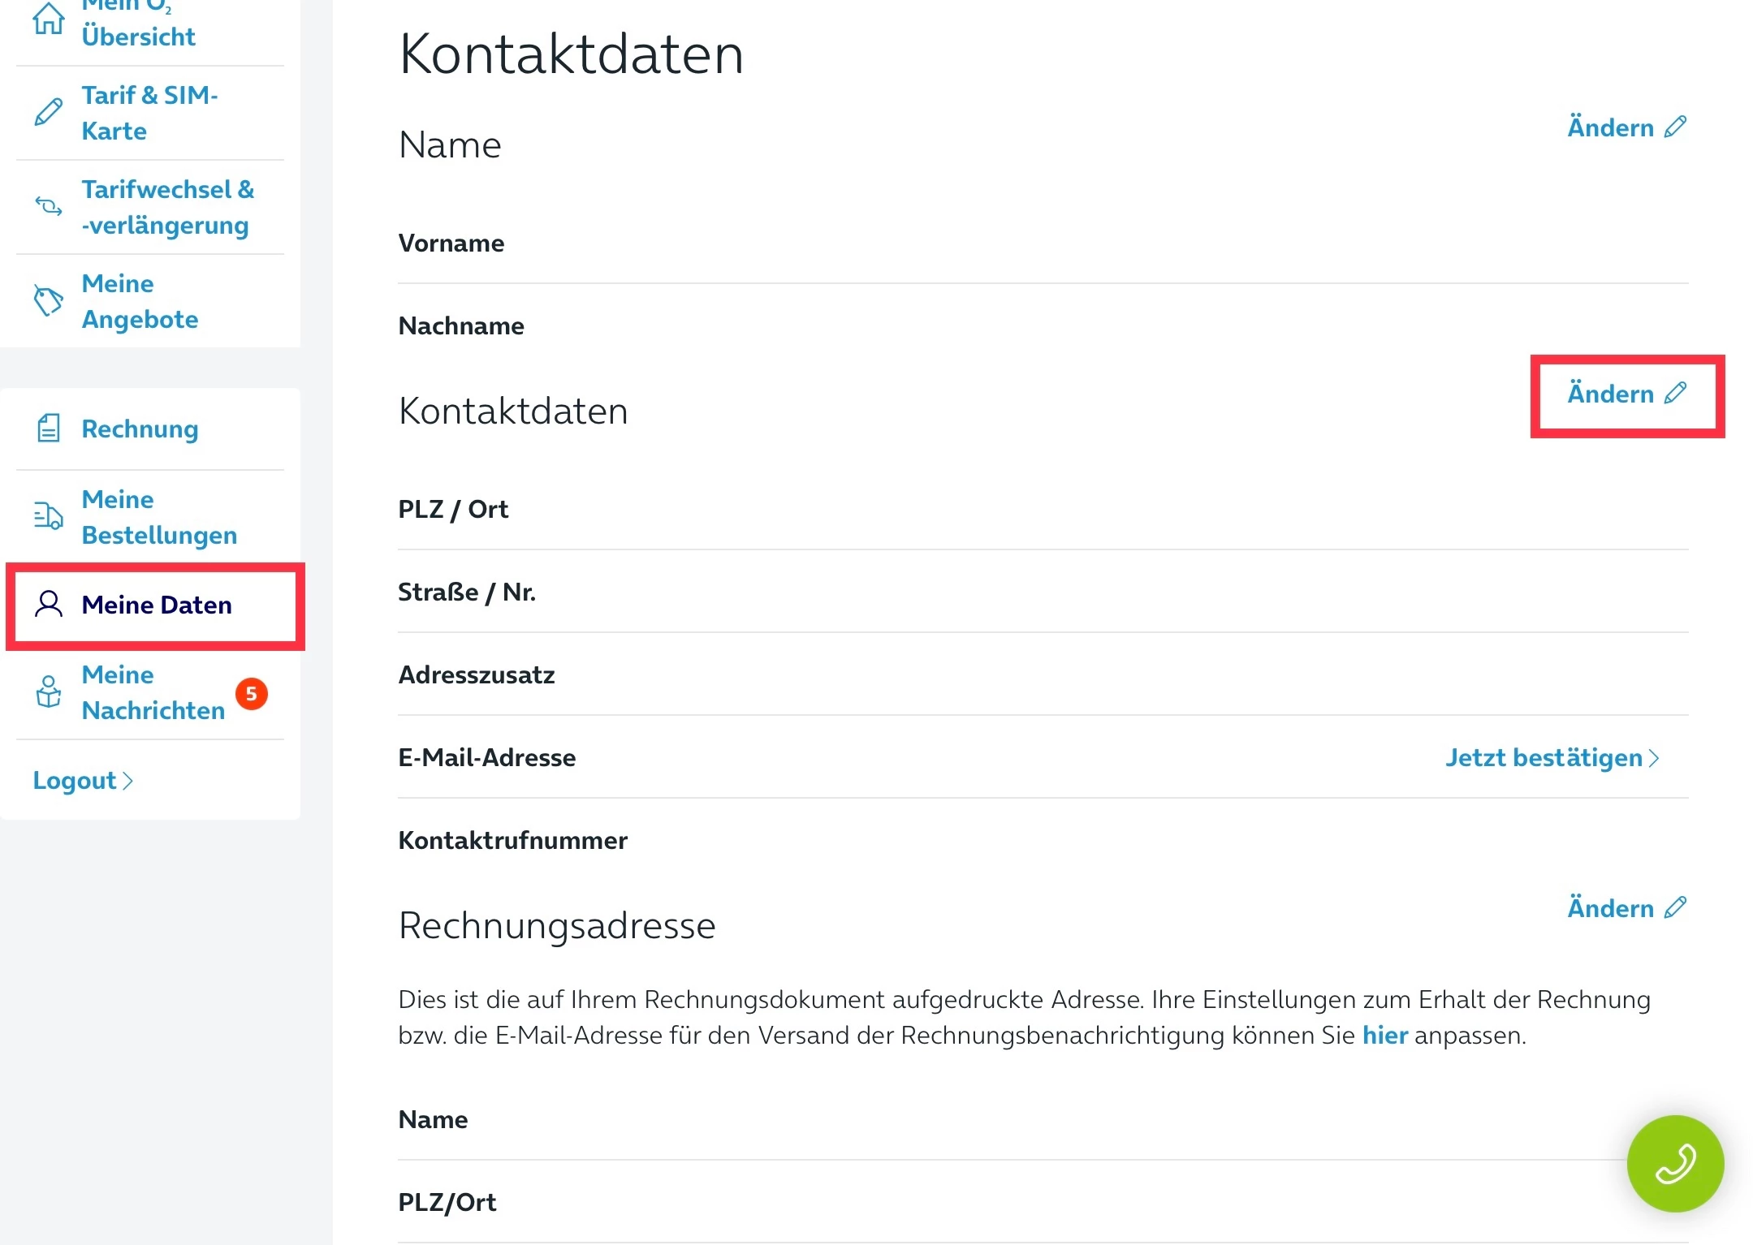The width and height of the screenshot is (1753, 1245).
Task: Click the green phone call button
Action: click(1674, 1162)
